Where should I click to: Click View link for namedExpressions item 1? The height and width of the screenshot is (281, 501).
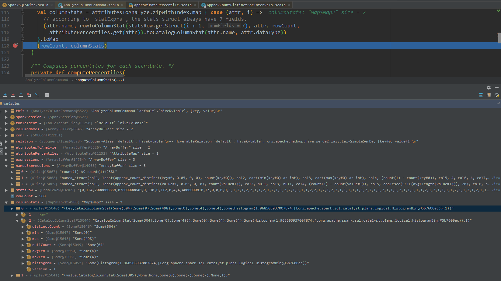click(x=496, y=178)
